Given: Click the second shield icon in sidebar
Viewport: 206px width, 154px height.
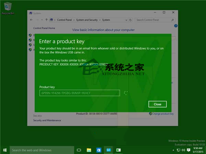Looking at the screenshot, I should click(x=30, y=40).
